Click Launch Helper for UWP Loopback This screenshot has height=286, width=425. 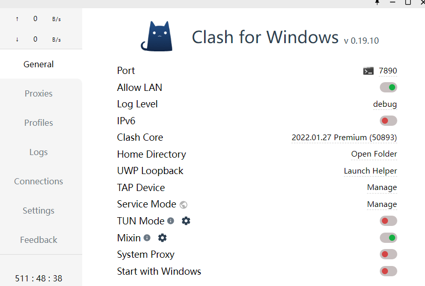coord(371,171)
